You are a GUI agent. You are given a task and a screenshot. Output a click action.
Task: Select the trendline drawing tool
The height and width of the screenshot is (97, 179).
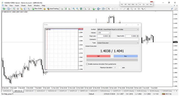click(124, 9)
